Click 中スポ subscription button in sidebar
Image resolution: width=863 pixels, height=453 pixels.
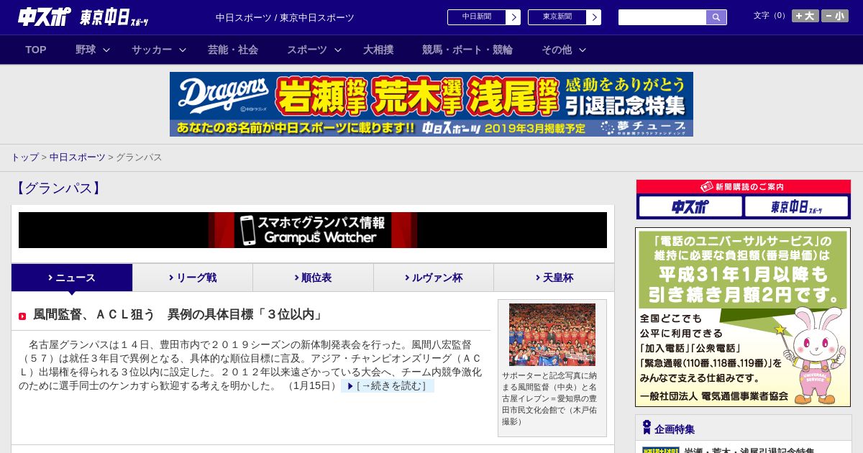pyautogui.click(x=690, y=207)
